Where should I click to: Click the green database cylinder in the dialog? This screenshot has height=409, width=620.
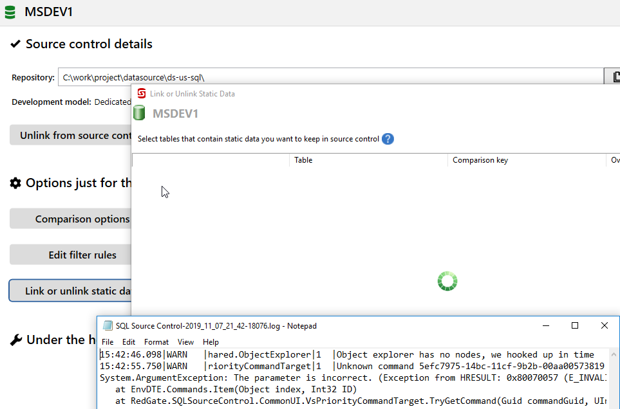pyautogui.click(x=140, y=114)
